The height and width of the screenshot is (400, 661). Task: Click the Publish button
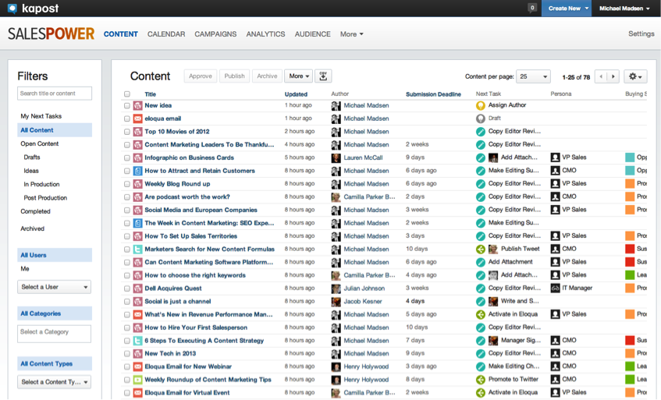click(x=234, y=76)
